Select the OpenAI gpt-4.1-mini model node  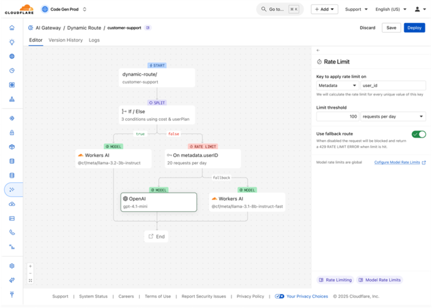[x=159, y=202]
